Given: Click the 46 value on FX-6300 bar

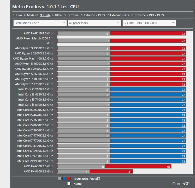Looking at the screenshot, I should 103,167.
